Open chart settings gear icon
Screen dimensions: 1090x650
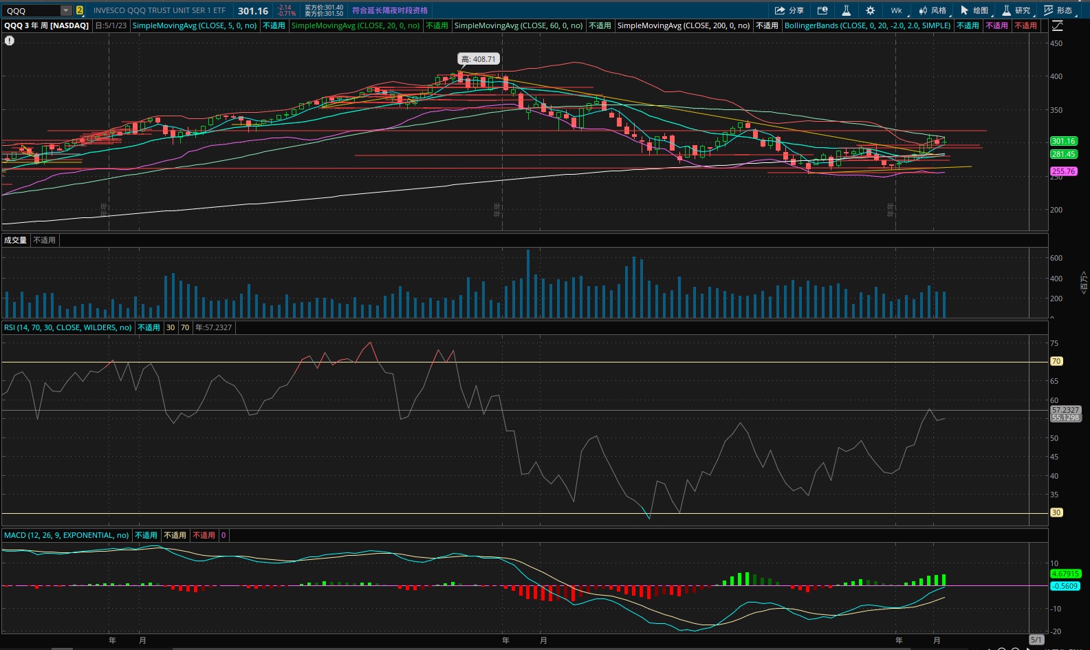(x=870, y=10)
